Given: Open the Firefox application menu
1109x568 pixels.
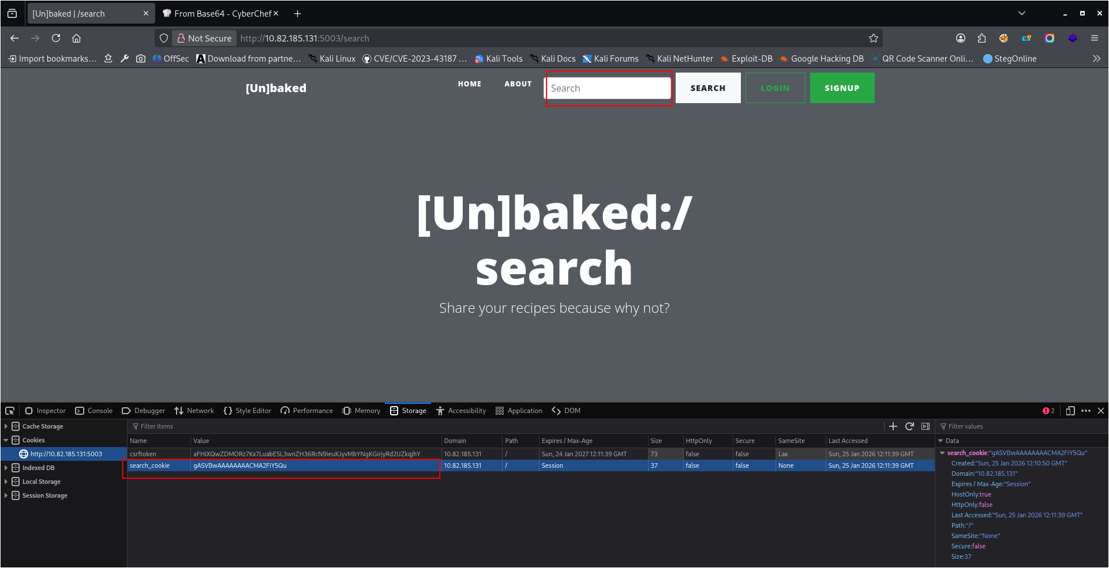Looking at the screenshot, I should (1094, 38).
